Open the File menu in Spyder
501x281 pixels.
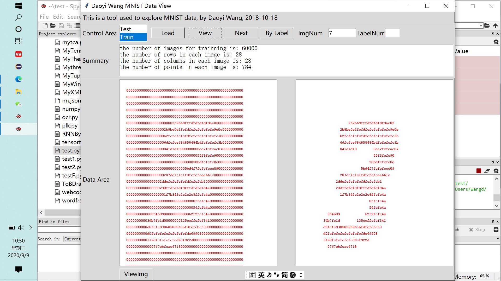[44, 17]
